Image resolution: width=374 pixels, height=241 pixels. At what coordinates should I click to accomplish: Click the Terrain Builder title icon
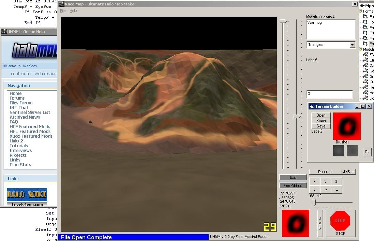click(x=312, y=107)
